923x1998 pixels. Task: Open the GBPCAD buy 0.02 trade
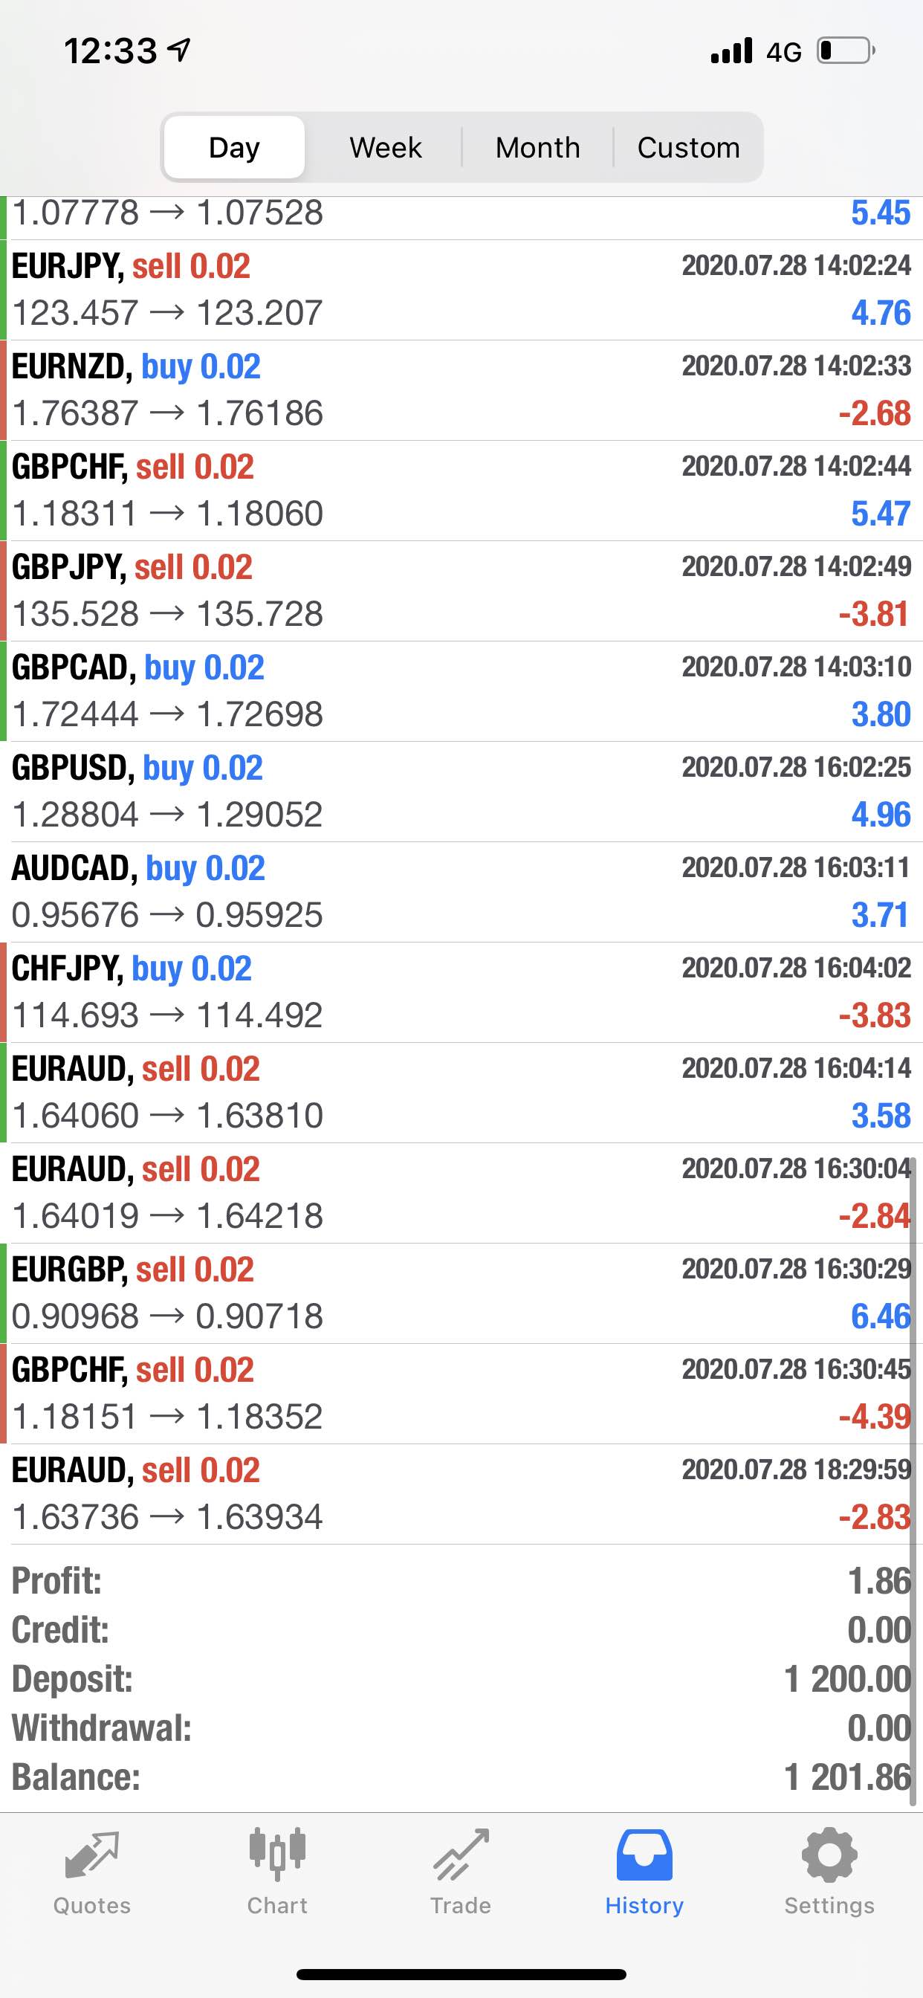pyautogui.click(x=461, y=691)
